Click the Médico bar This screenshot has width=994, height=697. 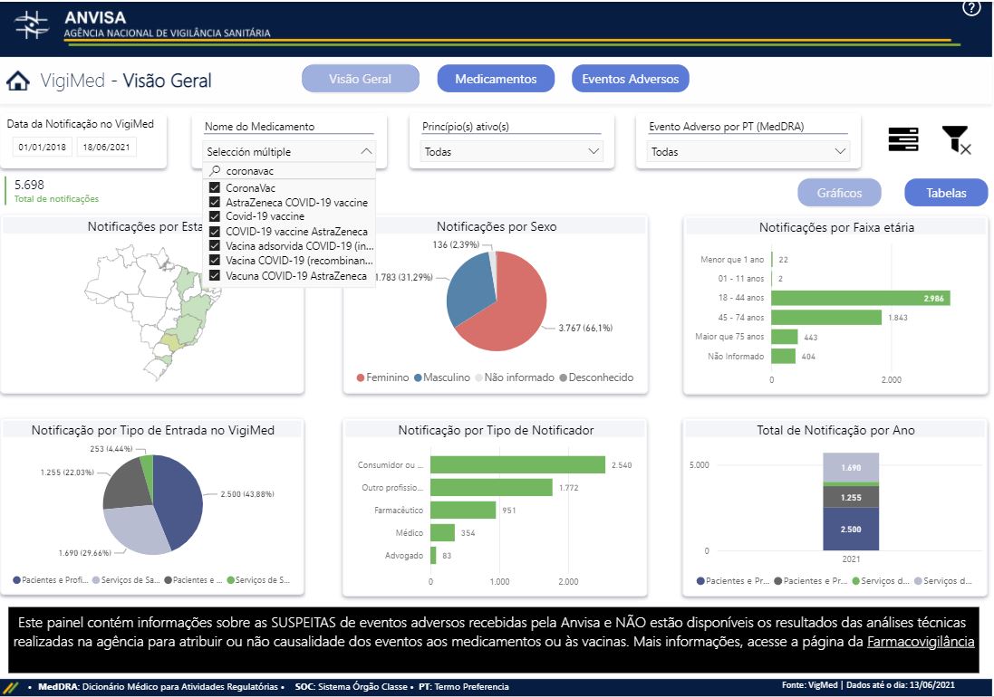click(x=442, y=532)
